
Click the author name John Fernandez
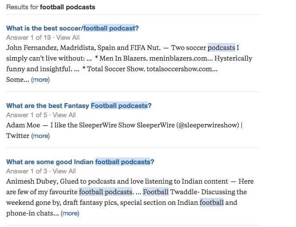point(32,48)
